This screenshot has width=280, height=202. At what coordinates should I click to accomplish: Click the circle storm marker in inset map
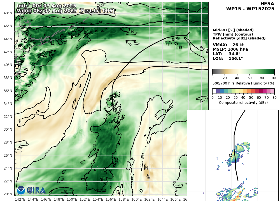[230, 155]
